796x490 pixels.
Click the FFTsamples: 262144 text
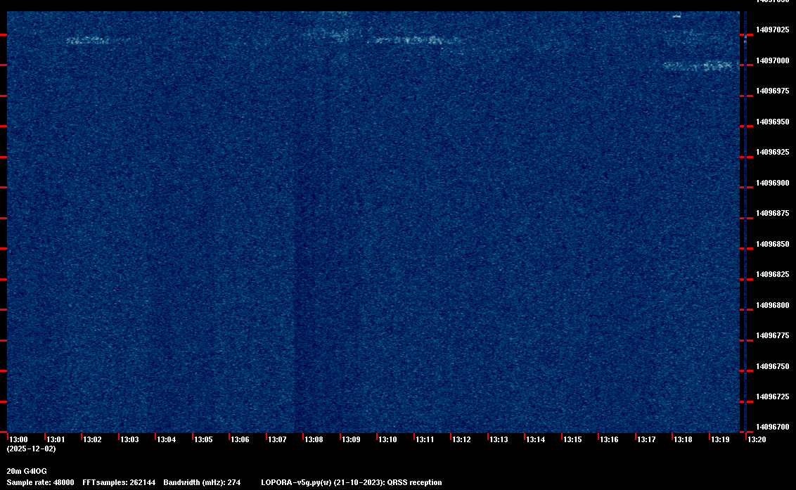(119, 482)
